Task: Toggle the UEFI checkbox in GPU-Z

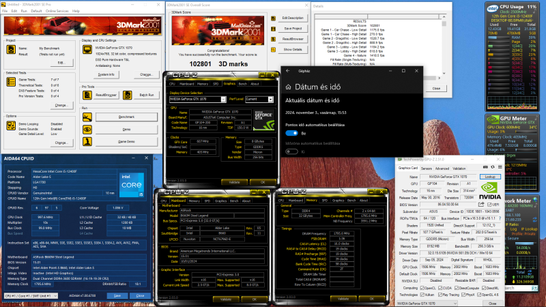Action: (x=489, y=205)
